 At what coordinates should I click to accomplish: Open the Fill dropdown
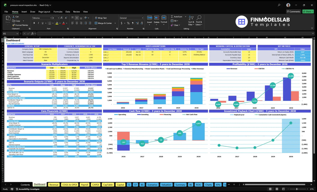click(178, 21)
